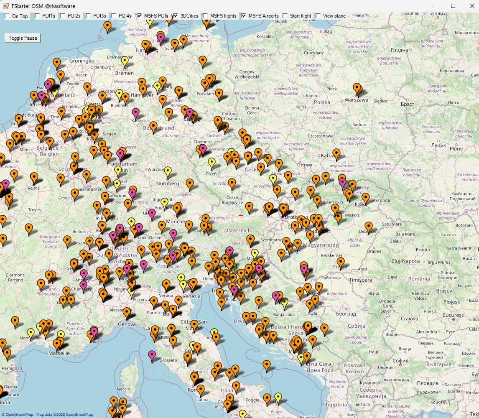This screenshot has height=418, width=479.
Task: Select the magenta marker at Kassel
Action: point(135,113)
